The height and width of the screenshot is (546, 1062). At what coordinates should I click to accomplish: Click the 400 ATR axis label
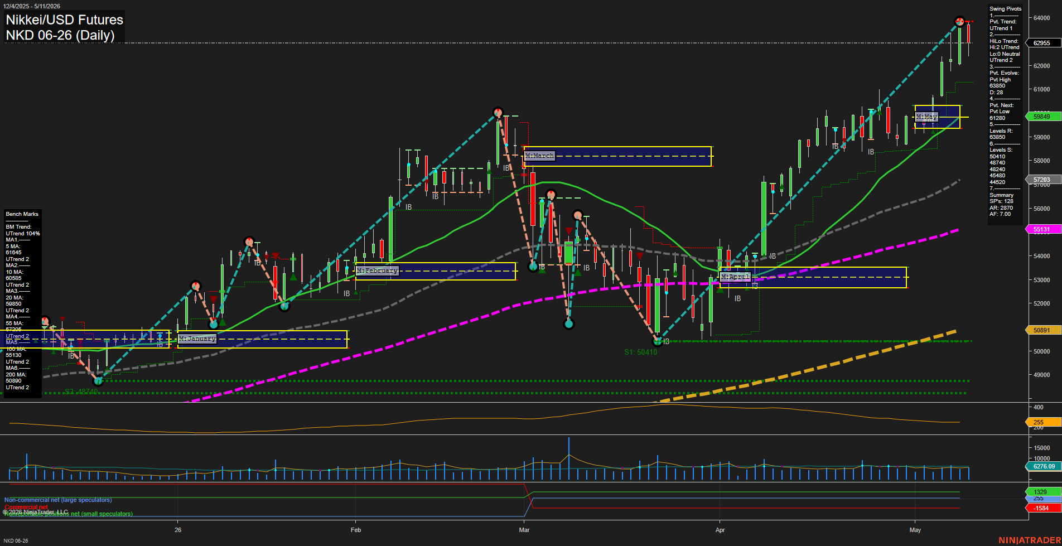[x=1038, y=407]
